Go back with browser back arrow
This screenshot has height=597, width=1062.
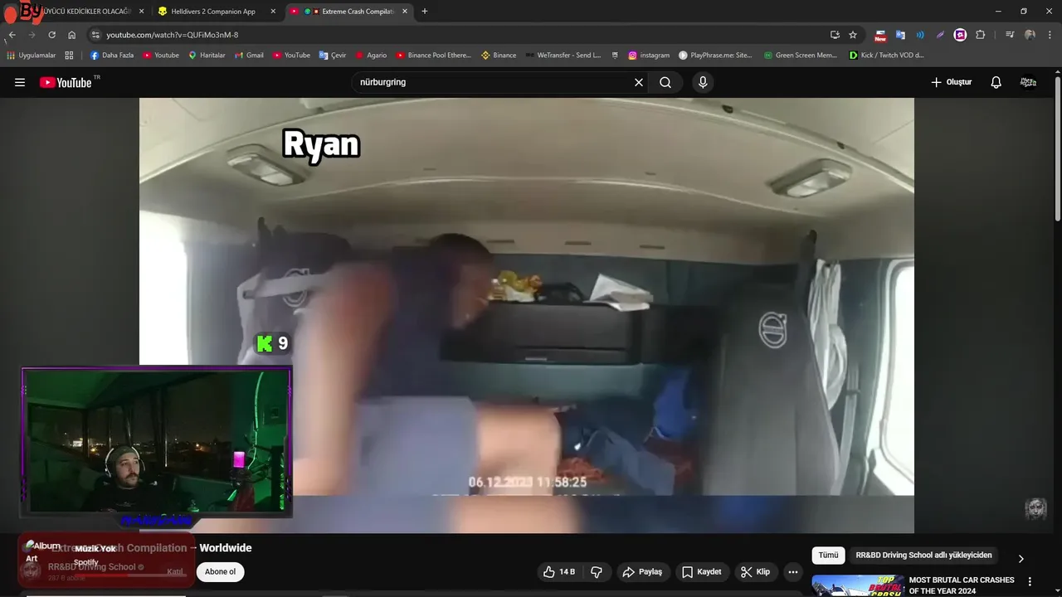12,35
